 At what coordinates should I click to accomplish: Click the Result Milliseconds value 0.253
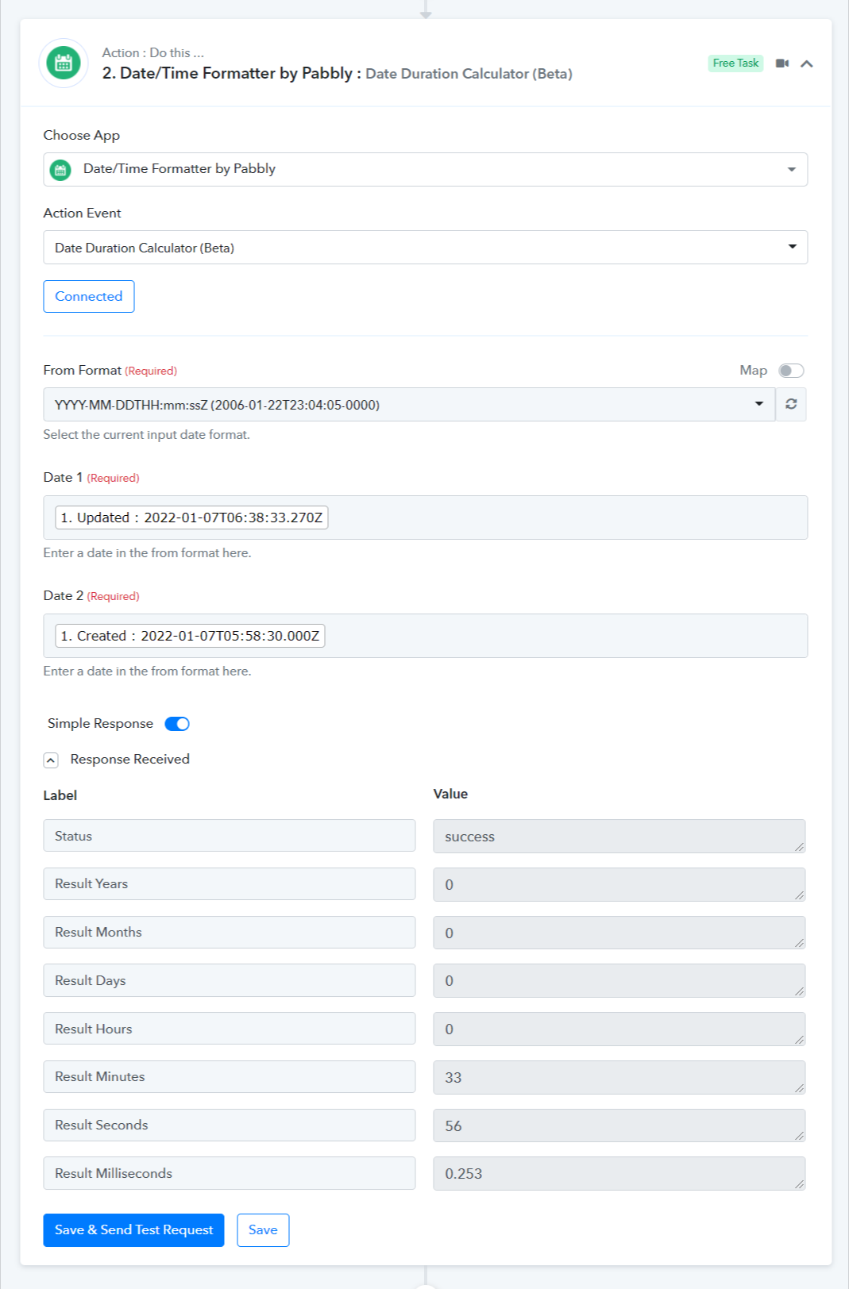click(619, 1173)
